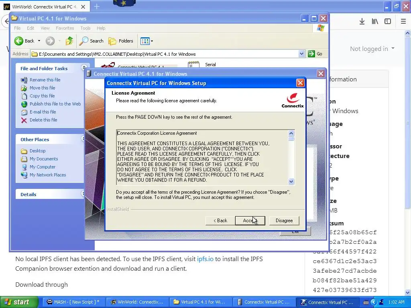
Task: Click the Forward arrow in Explorer toolbar
Action: pyautogui.click(x=50, y=41)
